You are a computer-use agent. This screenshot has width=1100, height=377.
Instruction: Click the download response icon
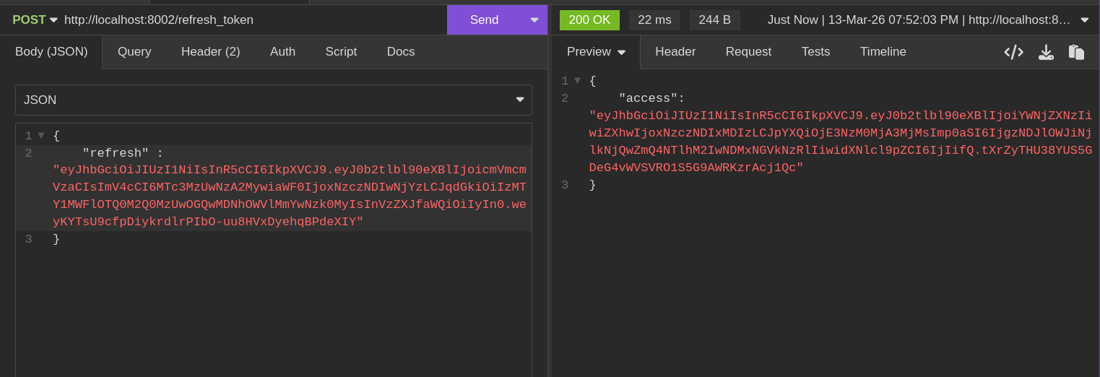[x=1045, y=52]
